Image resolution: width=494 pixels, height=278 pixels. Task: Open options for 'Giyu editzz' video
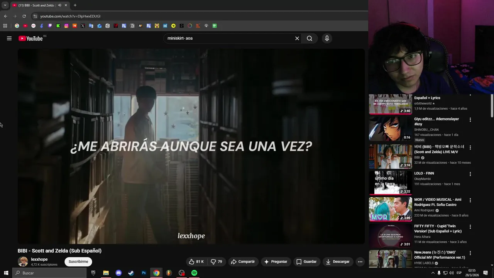pos(470,120)
